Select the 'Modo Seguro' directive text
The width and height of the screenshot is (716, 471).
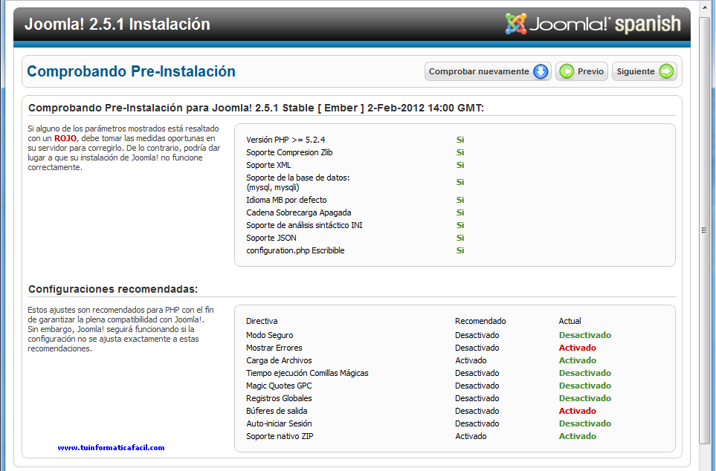point(269,336)
